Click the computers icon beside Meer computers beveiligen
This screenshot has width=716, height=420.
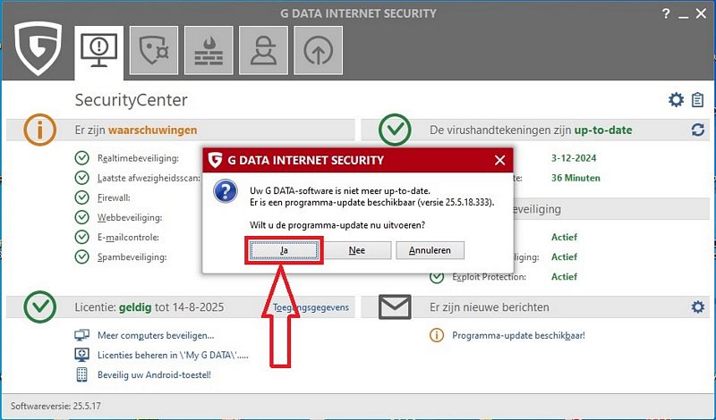tap(81, 336)
